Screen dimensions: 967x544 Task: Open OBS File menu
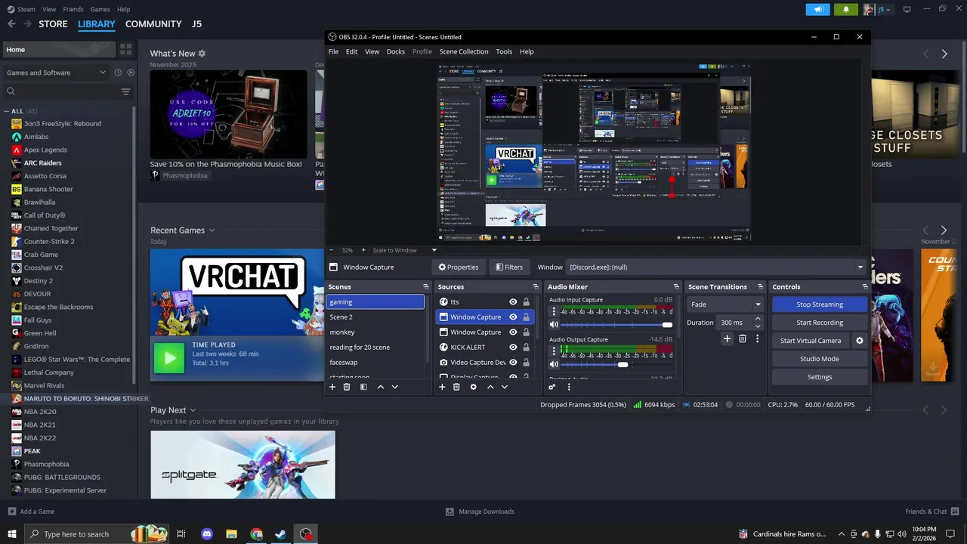tap(333, 51)
